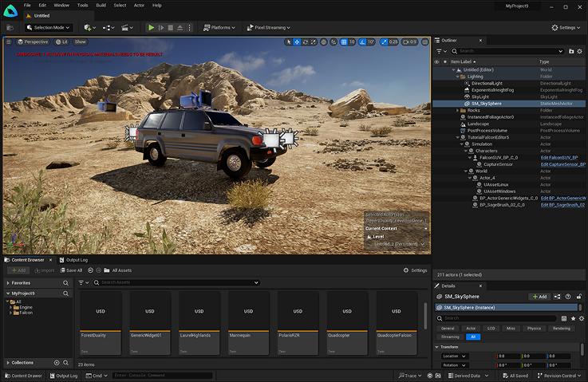Open the Outliner filter icon menu

[x=441, y=51]
